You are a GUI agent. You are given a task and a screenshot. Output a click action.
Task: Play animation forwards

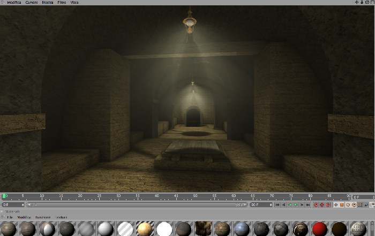(296, 205)
